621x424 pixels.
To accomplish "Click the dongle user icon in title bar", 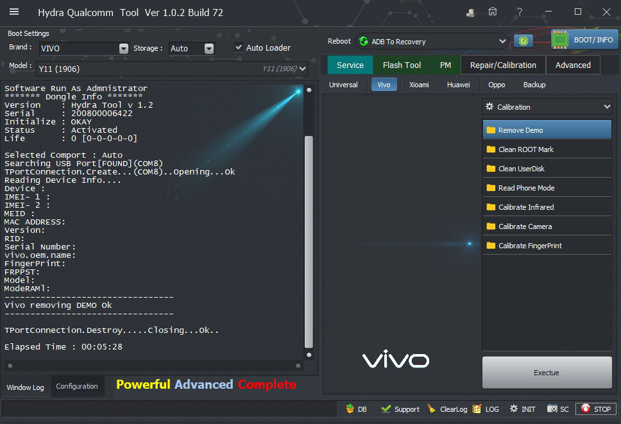I will pos(470,13).
